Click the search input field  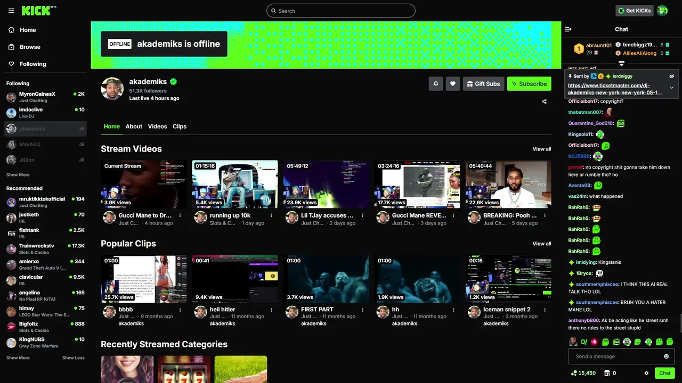341,11
